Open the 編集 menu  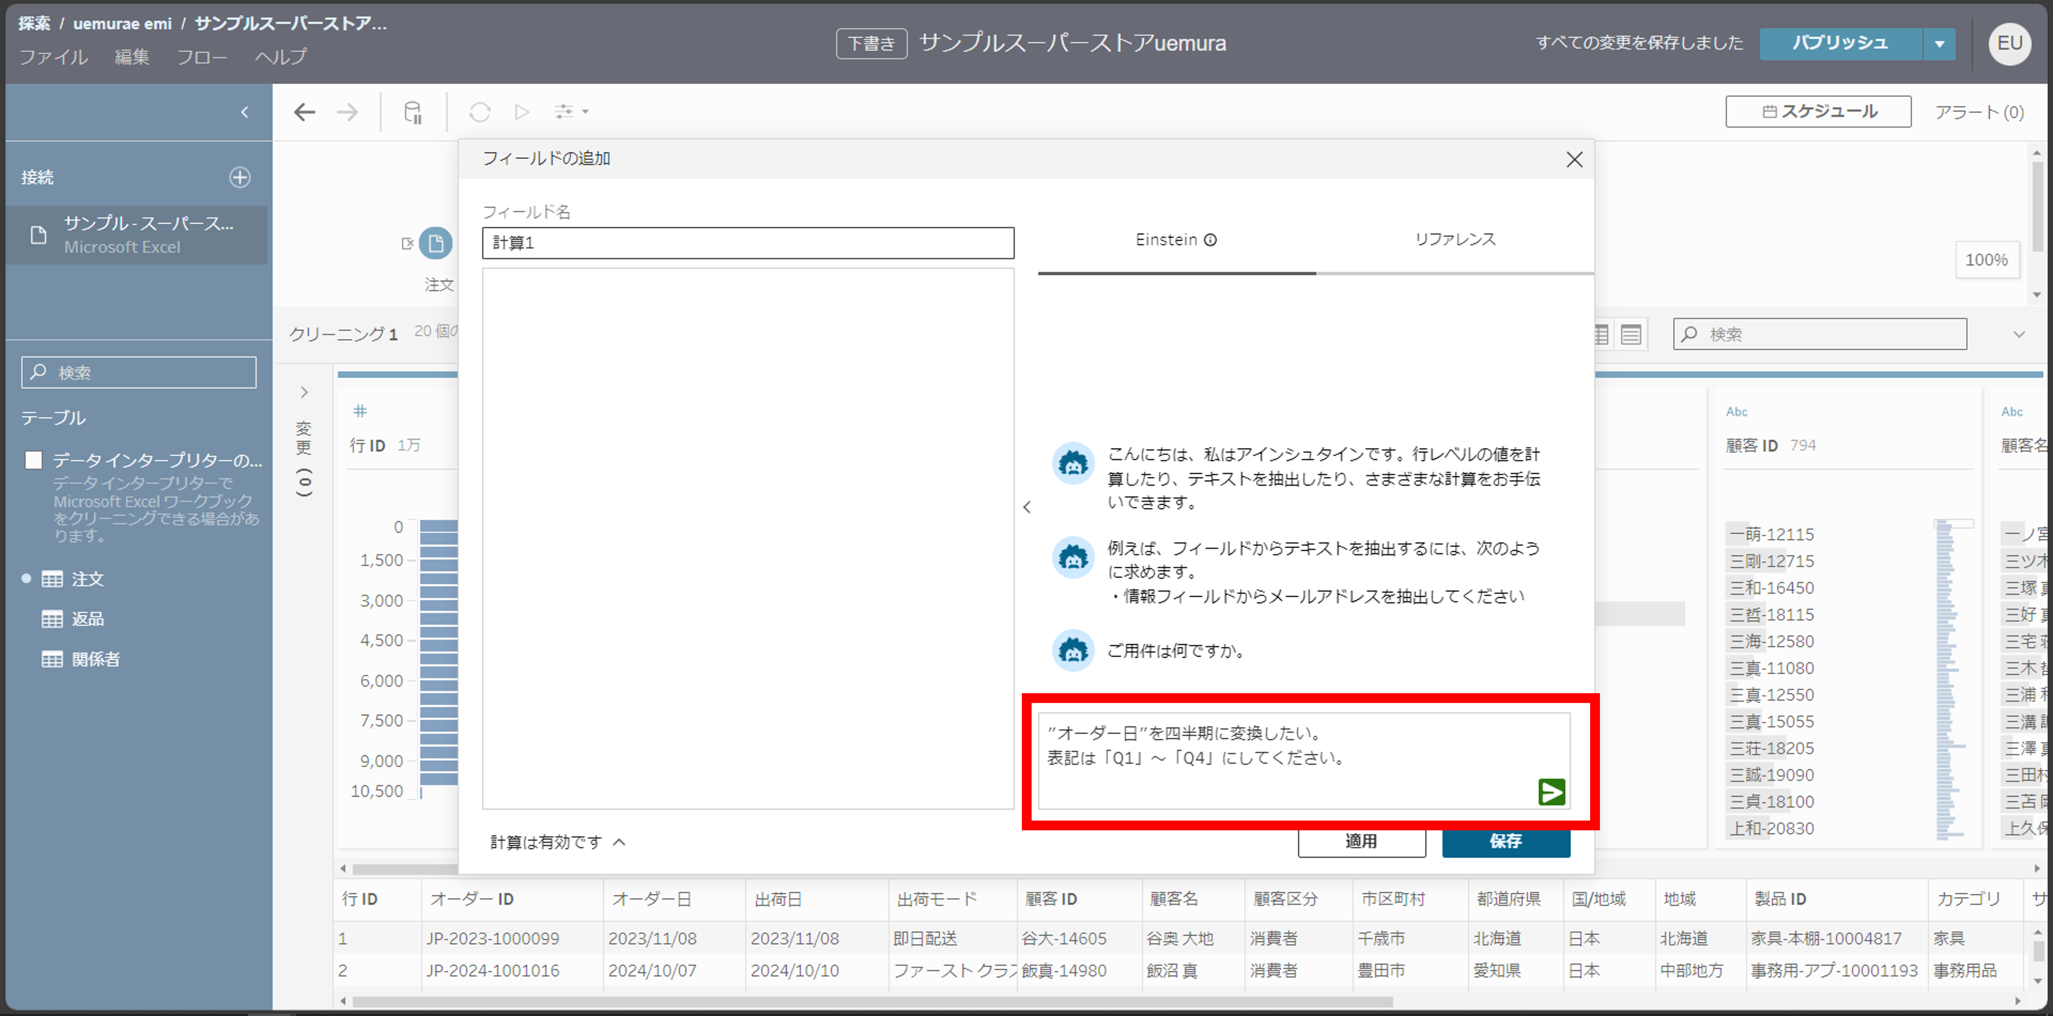pos(132,57)
